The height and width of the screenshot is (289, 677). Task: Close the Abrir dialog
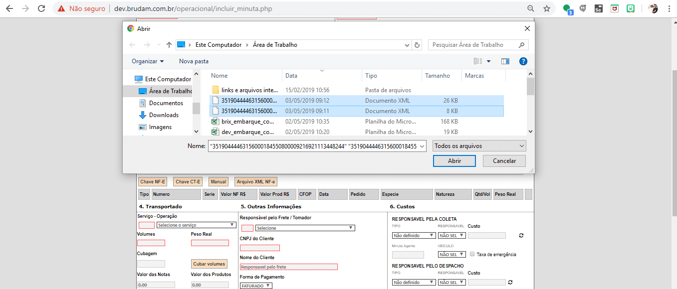point(527,29)
